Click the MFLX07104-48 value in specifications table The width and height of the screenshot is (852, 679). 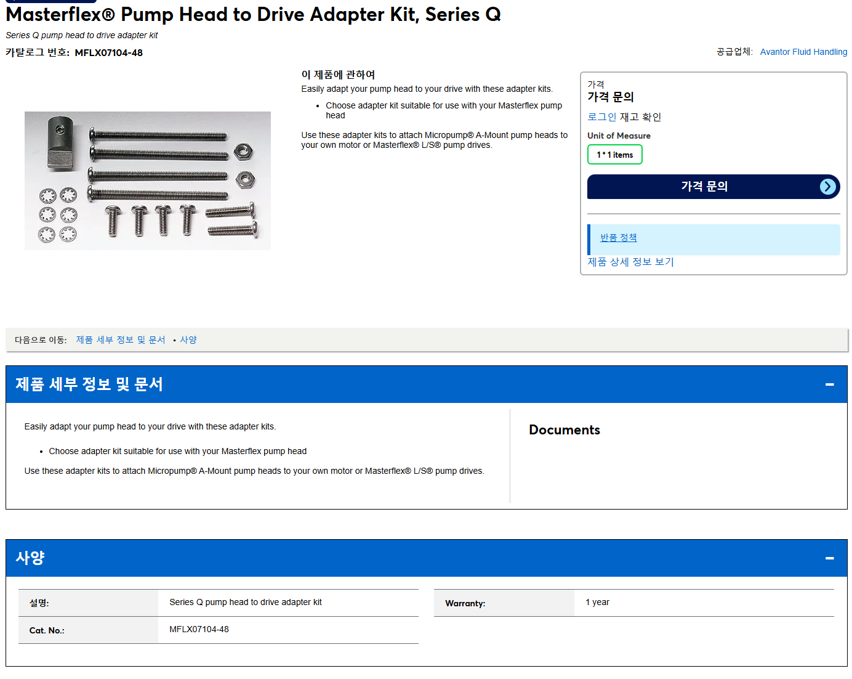pyautogui.click(x=199, y=629)
